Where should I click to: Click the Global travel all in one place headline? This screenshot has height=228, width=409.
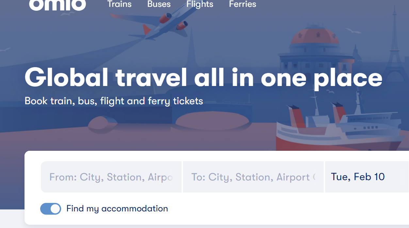click(x=203, y=78)
